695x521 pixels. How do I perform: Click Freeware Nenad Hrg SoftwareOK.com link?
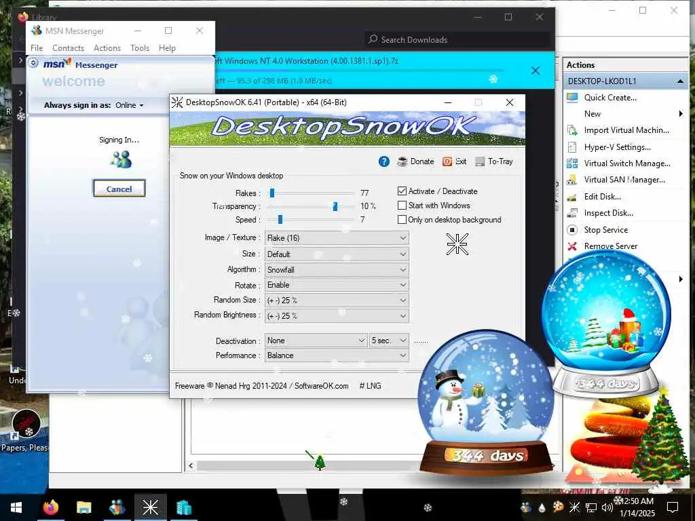261,386
